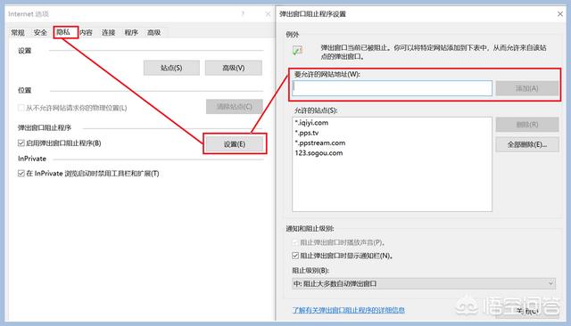
Task: Close the Internet 选项 dialog
Action: tap(268, 14)
